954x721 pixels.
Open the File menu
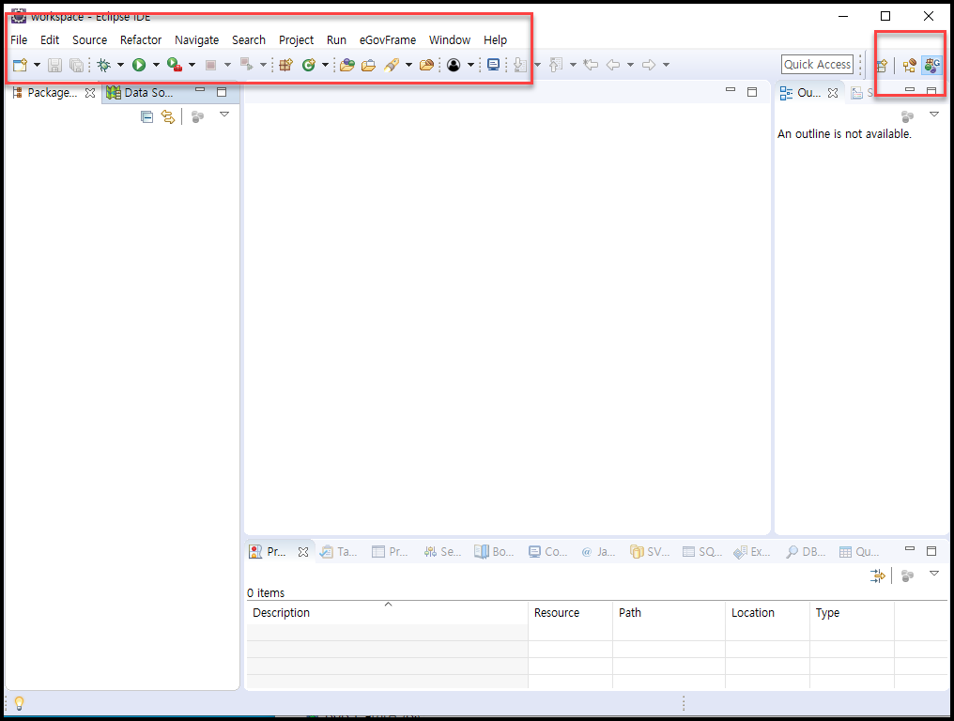coord(19,40)
